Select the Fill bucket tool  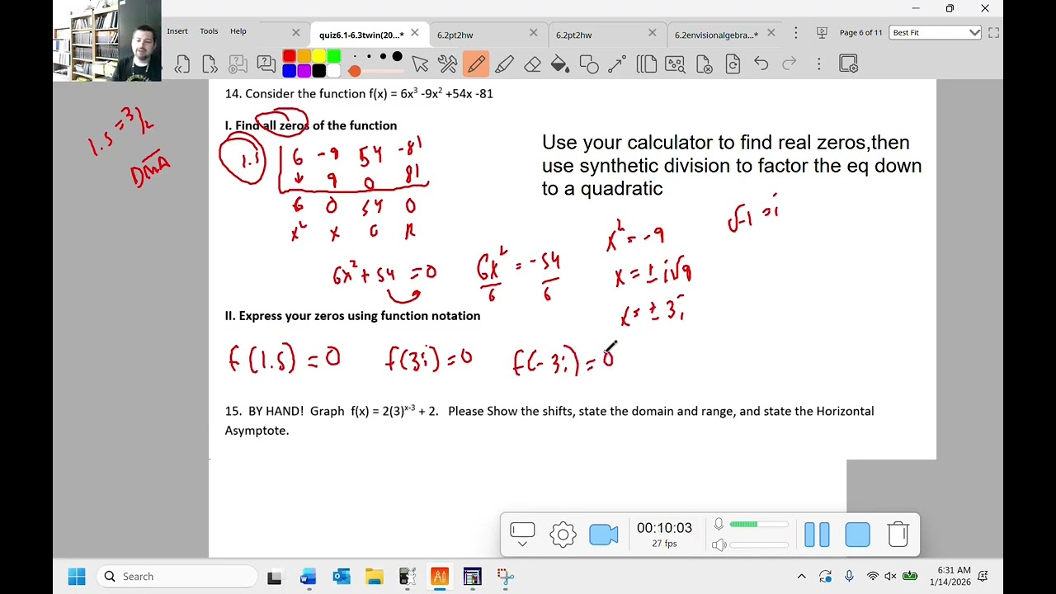pos(560,64)
